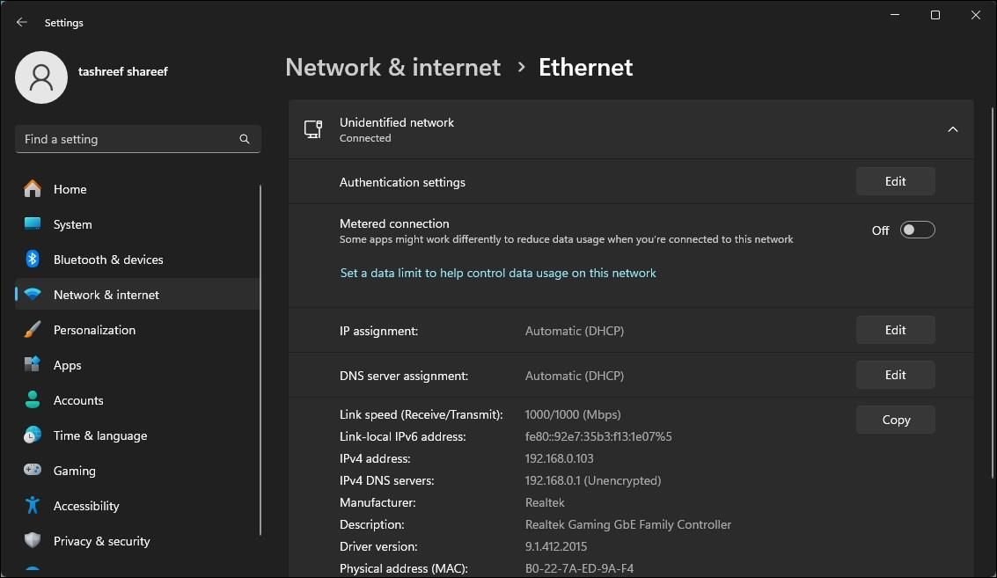Edit DNS server assignment

(x=895, y=375)
